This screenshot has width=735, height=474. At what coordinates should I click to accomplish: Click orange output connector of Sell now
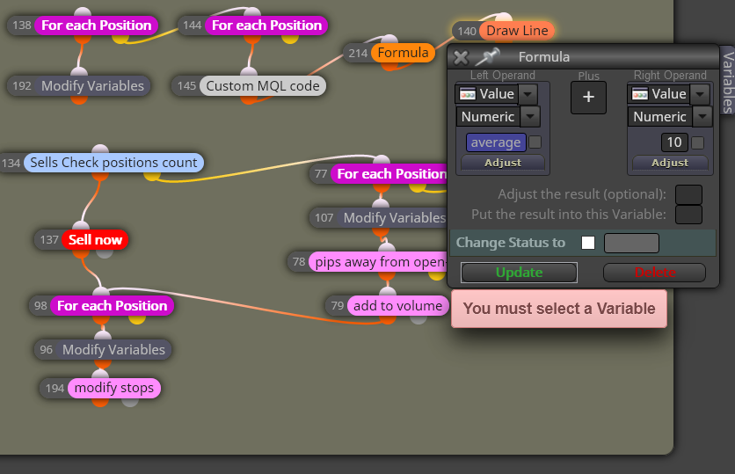coord(81,253)
